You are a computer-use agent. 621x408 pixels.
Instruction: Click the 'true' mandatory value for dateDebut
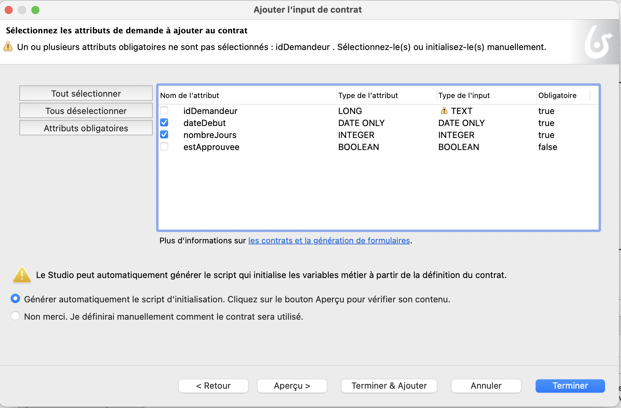pyautogui.click(x=546, y=123)
